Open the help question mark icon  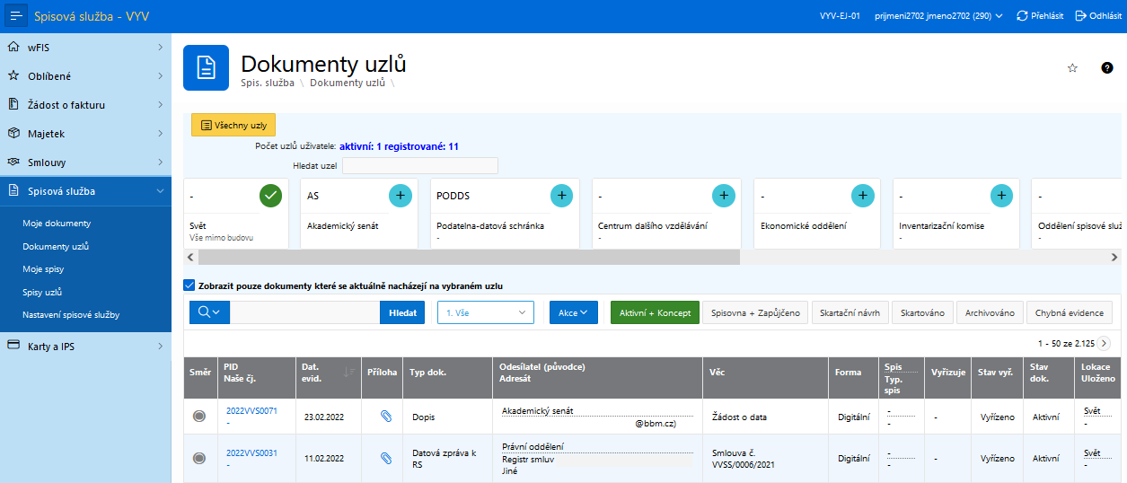(1107, 68)
